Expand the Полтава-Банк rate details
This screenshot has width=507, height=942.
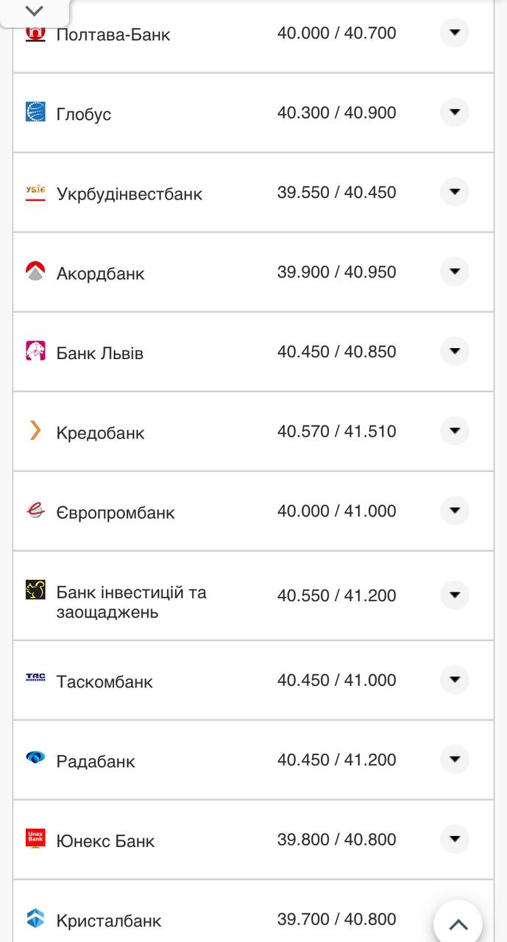pos(454,32)
